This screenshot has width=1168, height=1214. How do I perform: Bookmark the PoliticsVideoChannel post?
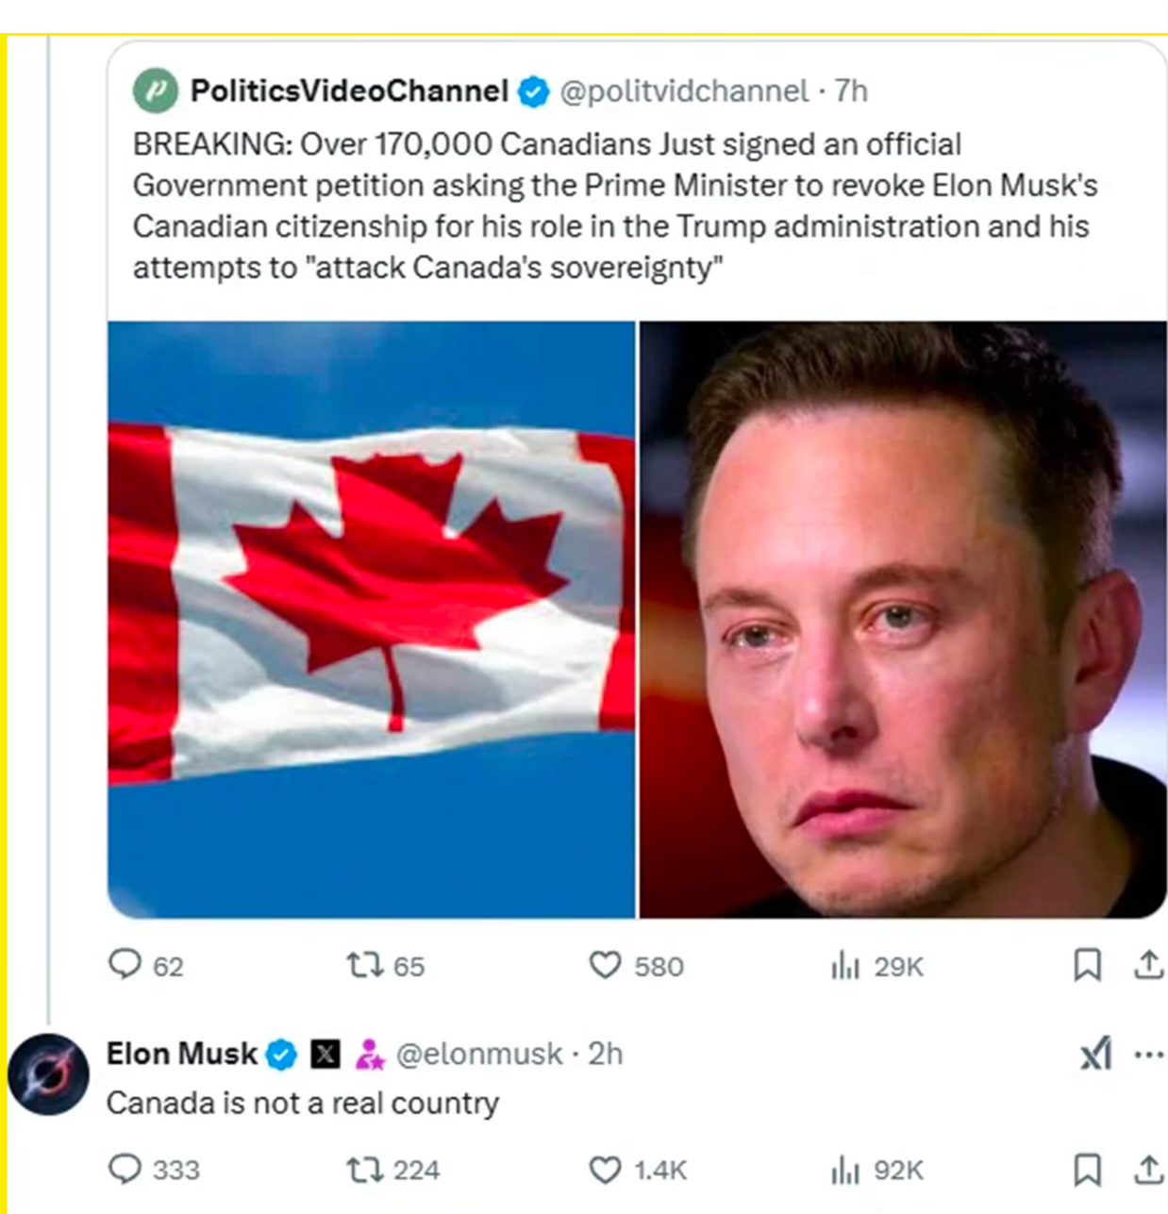[x=1087, y=965]
